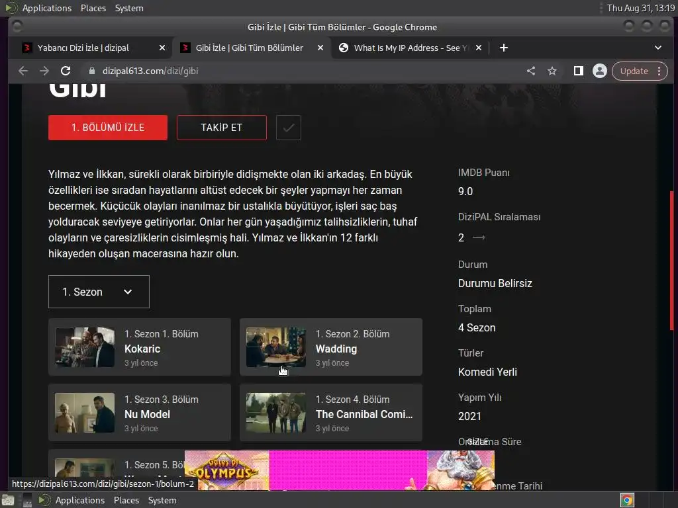Click globe favicon on IP Address tab
The height and width of the screenshot is (508, 678).
(x=344, y=48)
